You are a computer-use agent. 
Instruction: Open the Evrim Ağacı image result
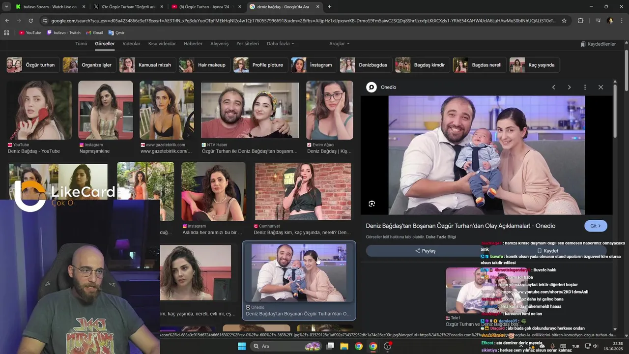(329, 110)
